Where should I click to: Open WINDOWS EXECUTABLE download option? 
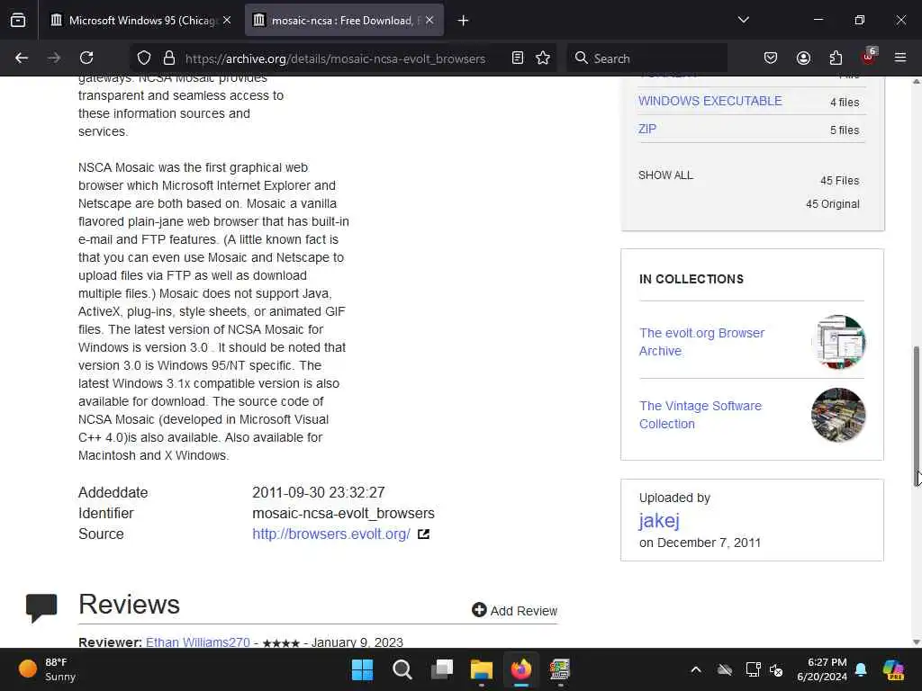[x=710, y=101]
